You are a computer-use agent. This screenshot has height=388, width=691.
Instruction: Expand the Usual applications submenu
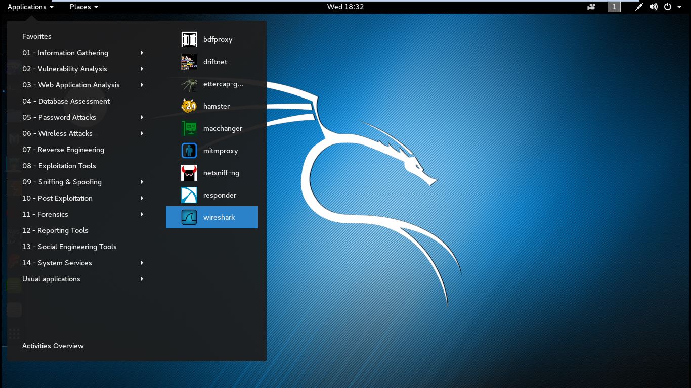pyautogui.click(x=51, y=279)
